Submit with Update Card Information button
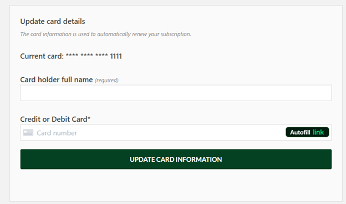Screen dimensions: 346x204 (176, 159)
